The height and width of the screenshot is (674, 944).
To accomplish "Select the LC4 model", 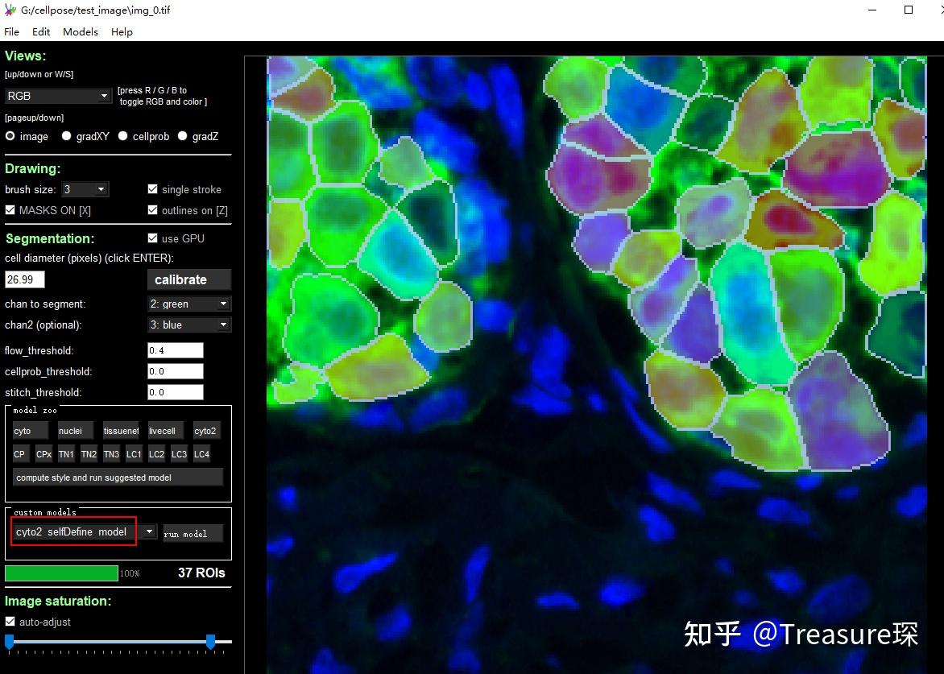I will (201, 454).
